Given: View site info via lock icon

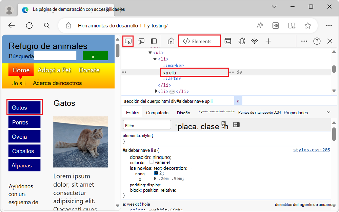Looking at the screenshot, I should (x=68, y=25).
